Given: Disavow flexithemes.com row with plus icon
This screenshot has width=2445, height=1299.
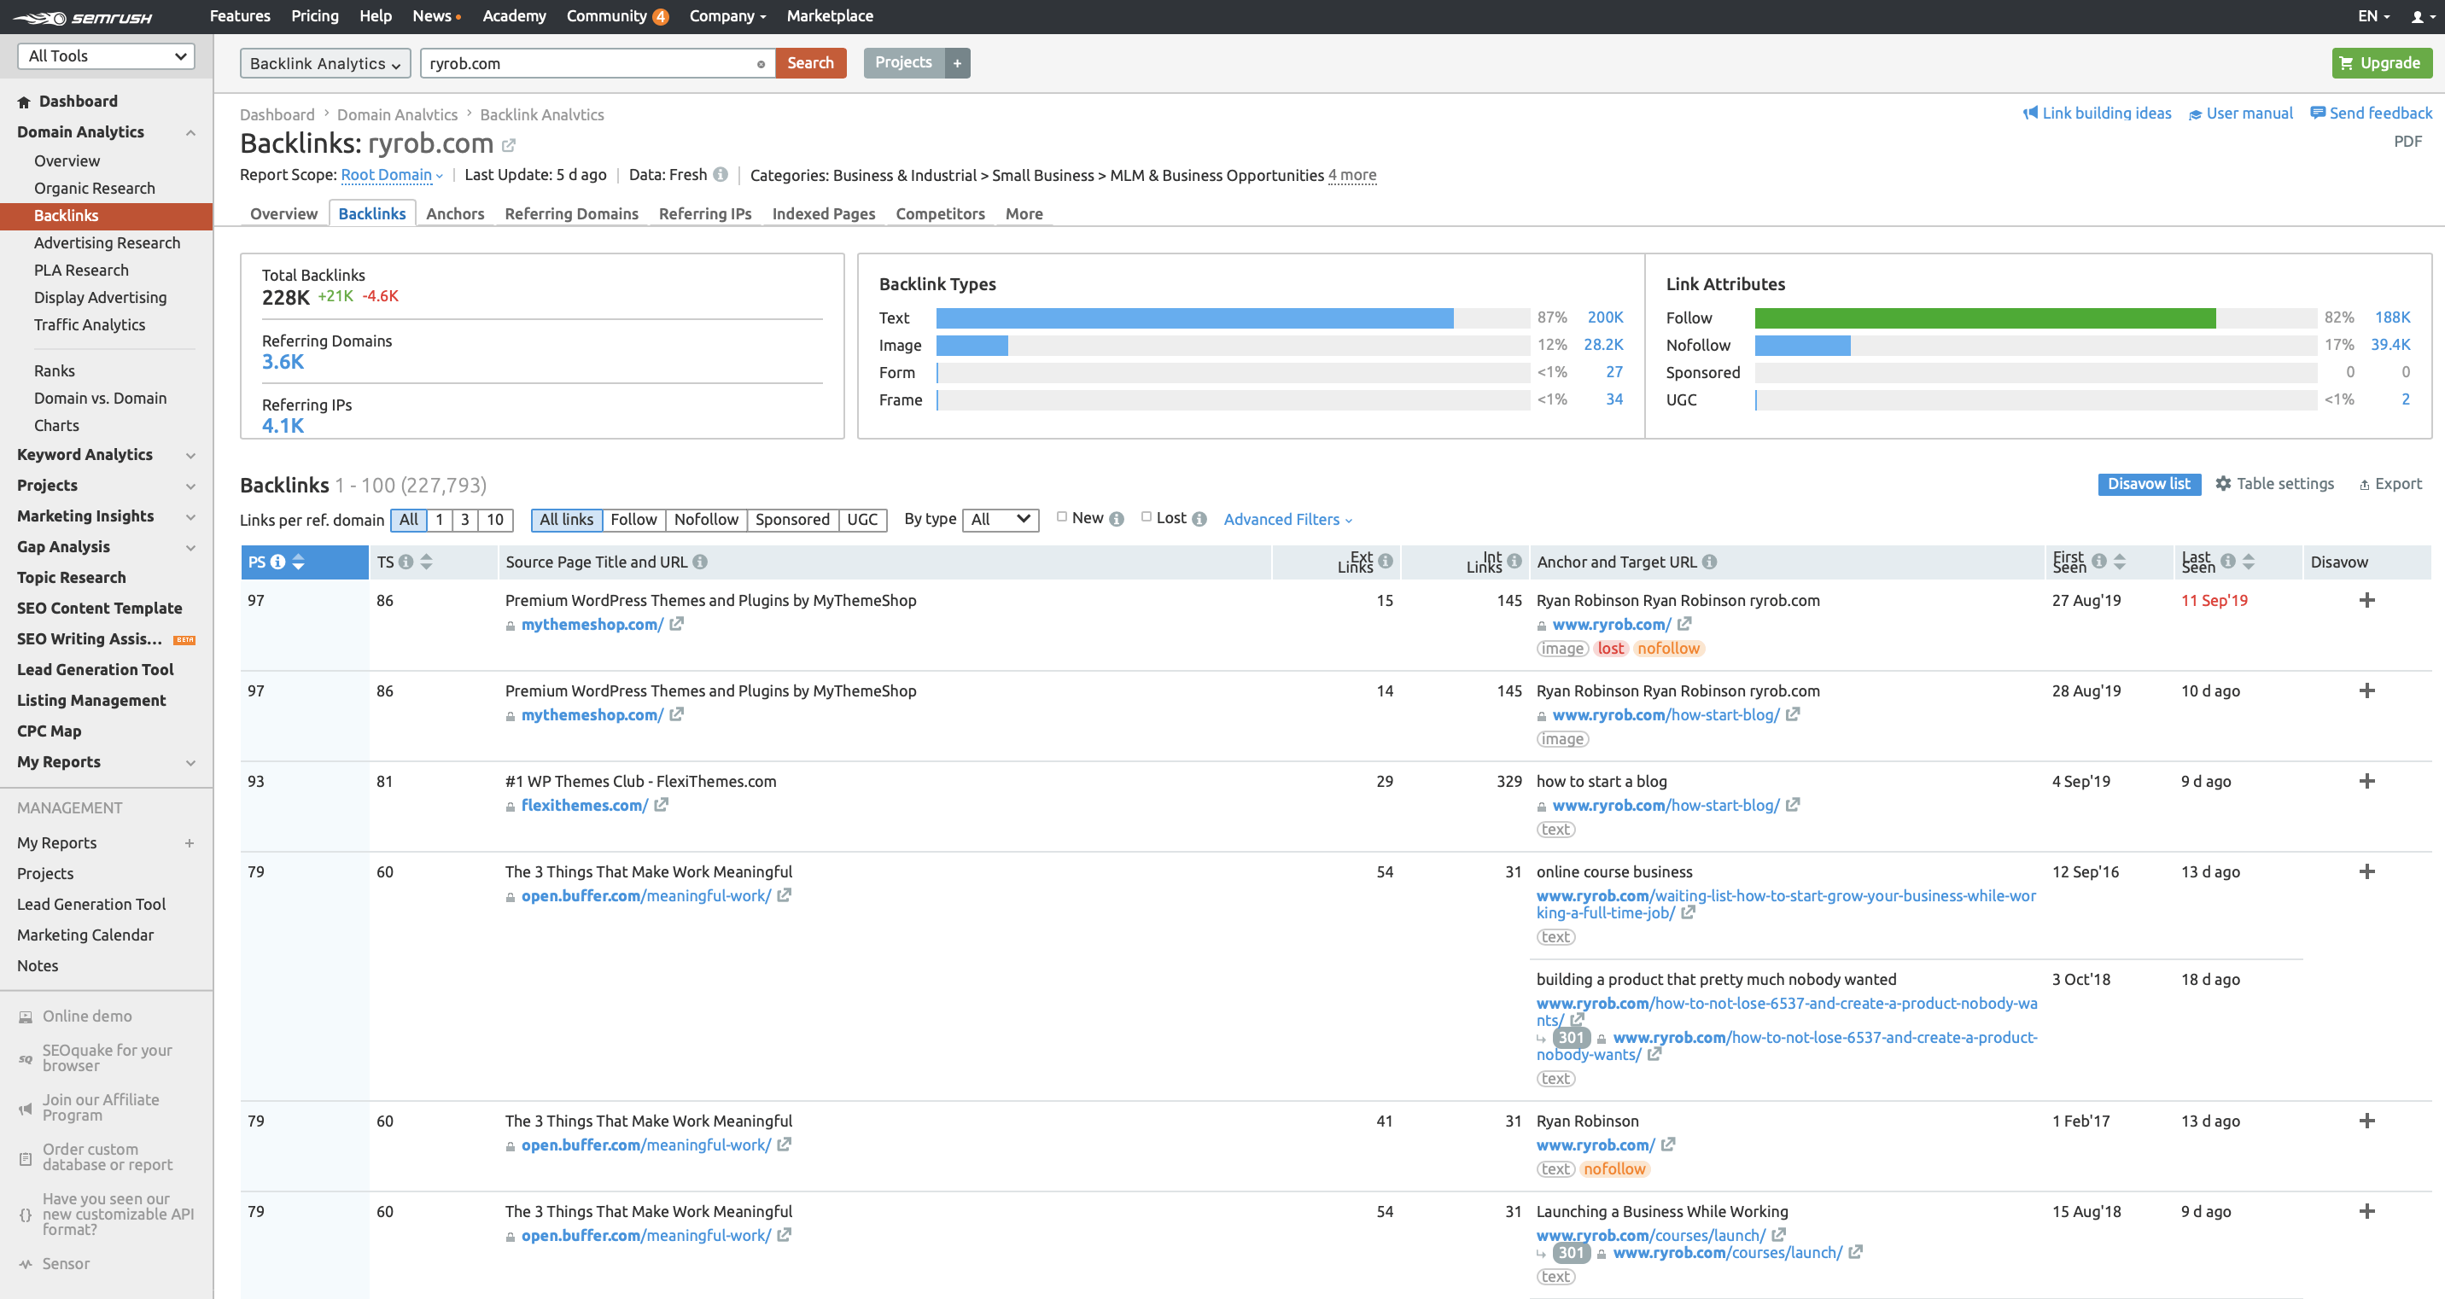Looking at the screenshot, I should 2367,781.
